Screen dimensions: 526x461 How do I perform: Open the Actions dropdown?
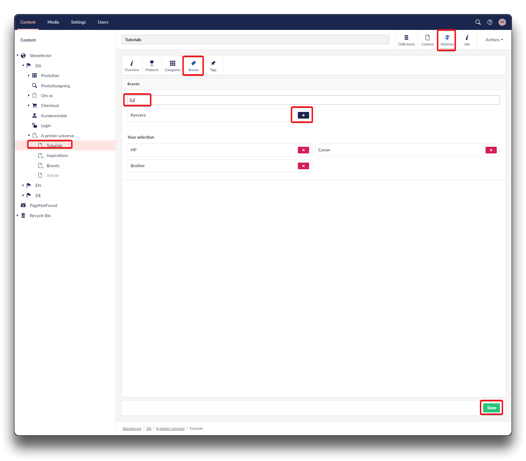pyautogui.click(x=494, y=40)
